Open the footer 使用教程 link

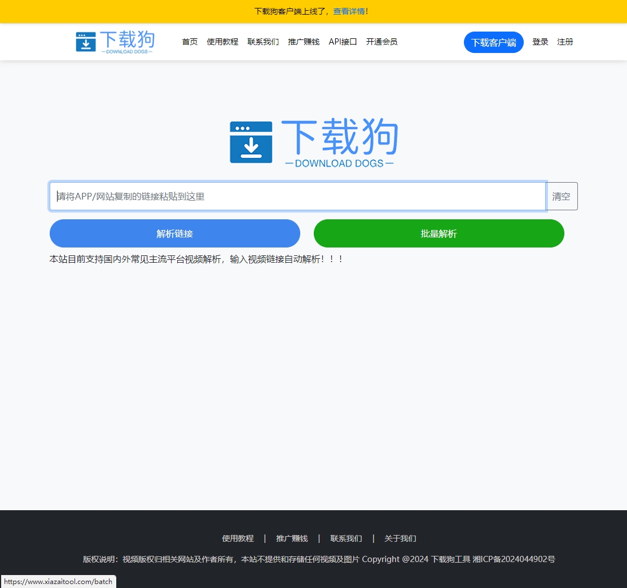(x=238, y=538)
